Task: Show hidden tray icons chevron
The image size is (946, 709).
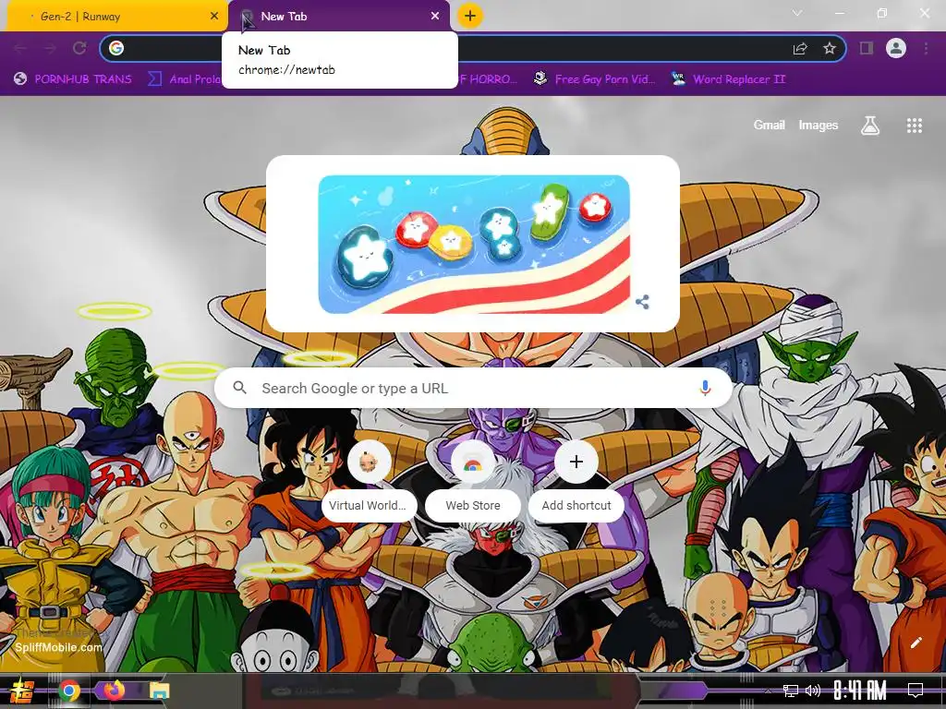Action: tap(768, 691)
